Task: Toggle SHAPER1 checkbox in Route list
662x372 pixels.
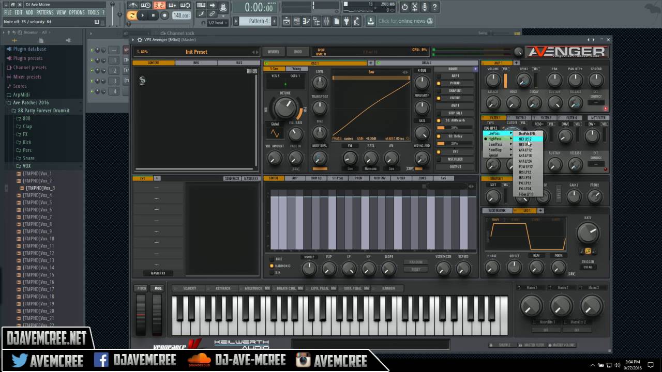Action: (439, 90)
